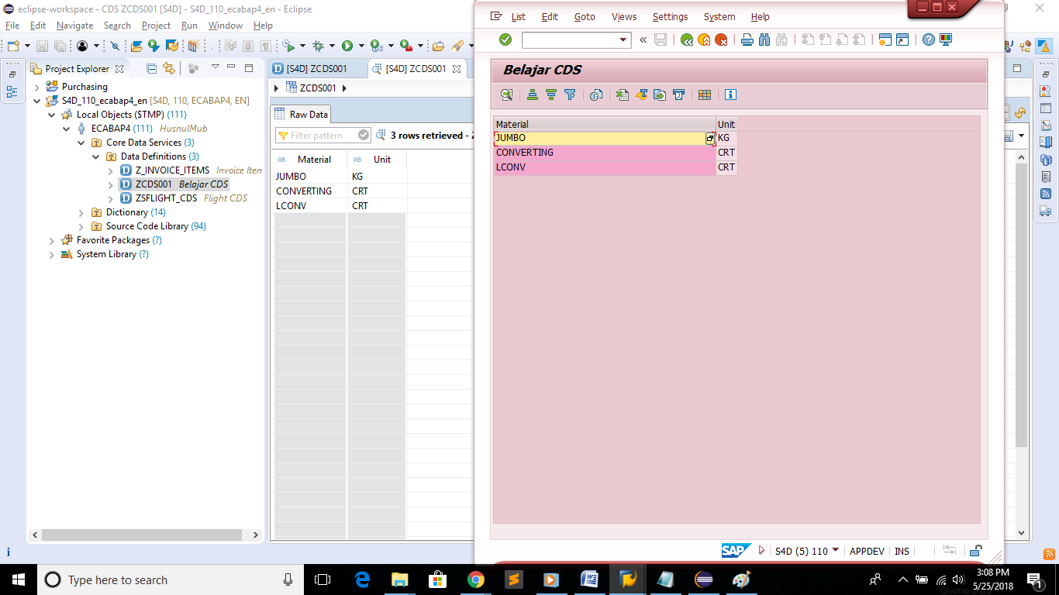Open the SAP Goto menu
1059x595 pixels.
[x=585, y=16]
